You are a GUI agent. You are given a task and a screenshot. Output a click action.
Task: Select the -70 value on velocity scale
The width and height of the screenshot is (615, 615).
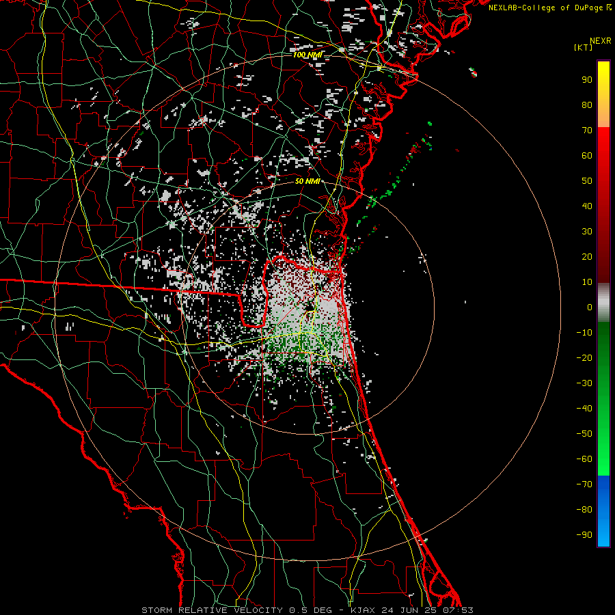[x=584, y=484]
